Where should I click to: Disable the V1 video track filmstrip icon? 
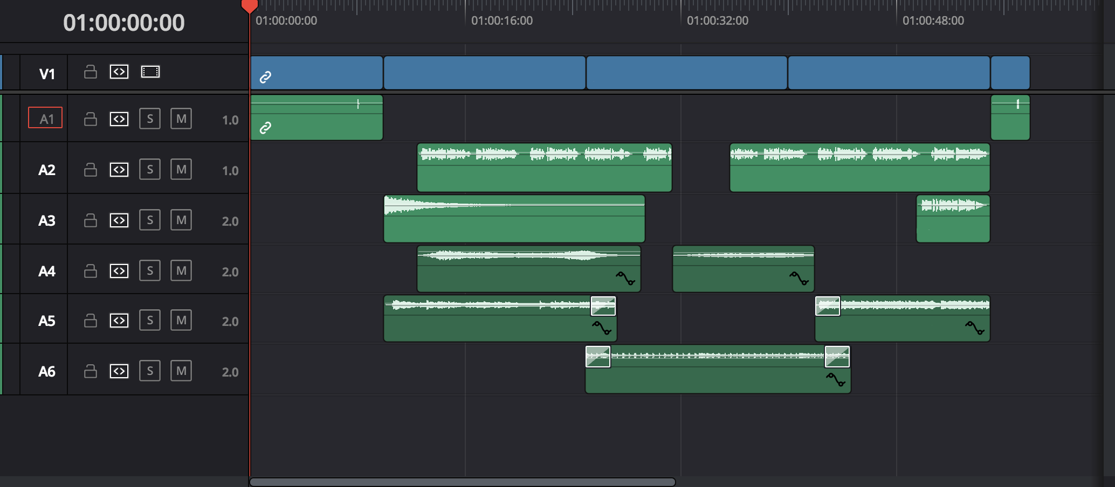pos(150,72)
